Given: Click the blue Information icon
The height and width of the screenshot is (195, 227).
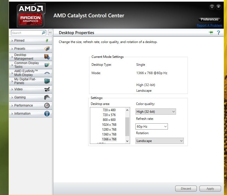Looking at the screenshot, I should pyautogui.click(x=47, y=114).
